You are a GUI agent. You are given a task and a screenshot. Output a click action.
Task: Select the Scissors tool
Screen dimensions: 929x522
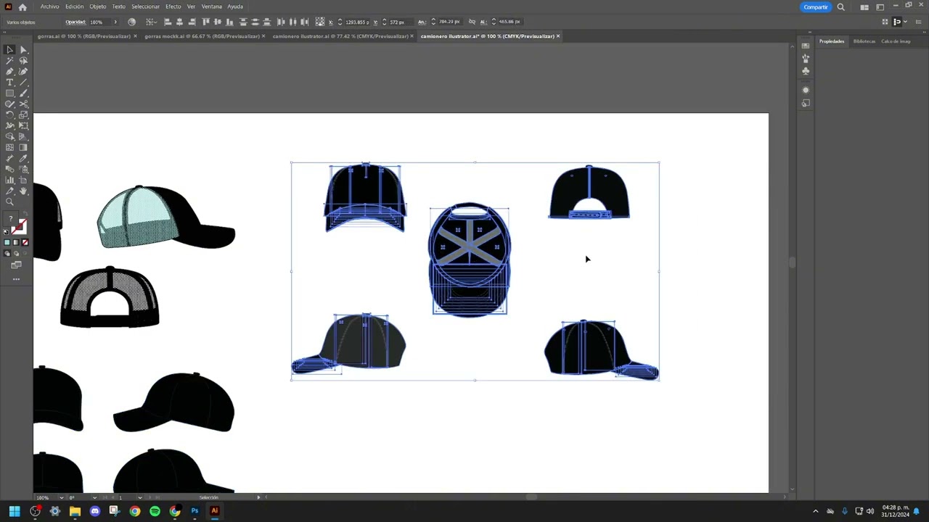(23, 104)
